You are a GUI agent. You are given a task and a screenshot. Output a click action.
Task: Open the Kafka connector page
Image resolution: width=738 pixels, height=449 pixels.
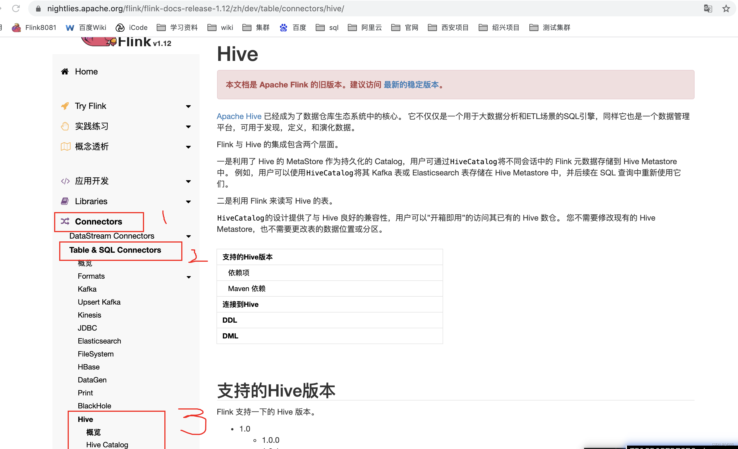click(87, 289)
